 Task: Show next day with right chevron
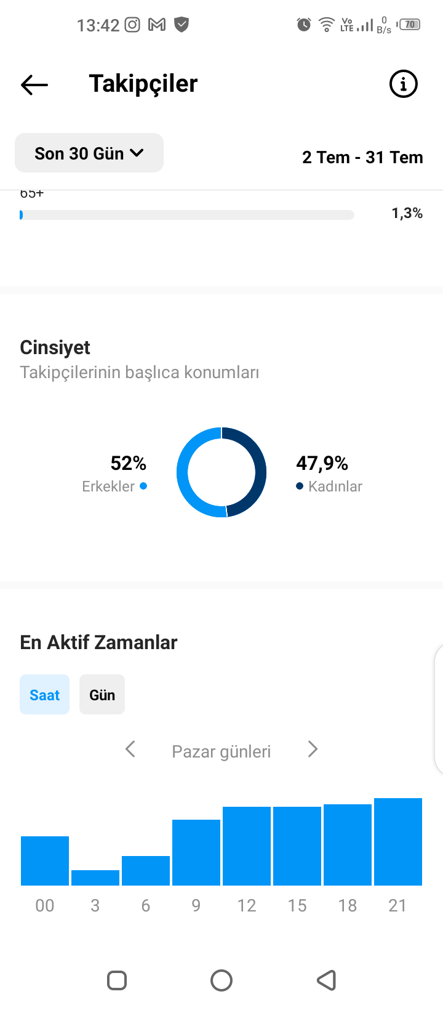[313, 749]
